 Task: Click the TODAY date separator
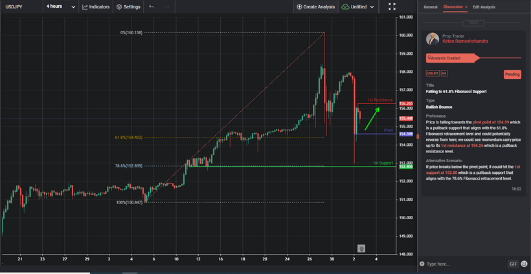[474, 23]
